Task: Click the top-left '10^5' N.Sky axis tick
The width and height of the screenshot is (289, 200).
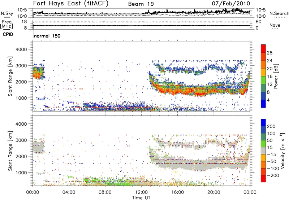Action: point(22,10)
